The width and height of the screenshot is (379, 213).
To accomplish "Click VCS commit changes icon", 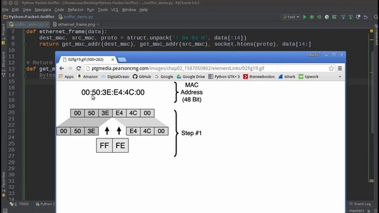I will pyautogui.click(x=351, y=17).
